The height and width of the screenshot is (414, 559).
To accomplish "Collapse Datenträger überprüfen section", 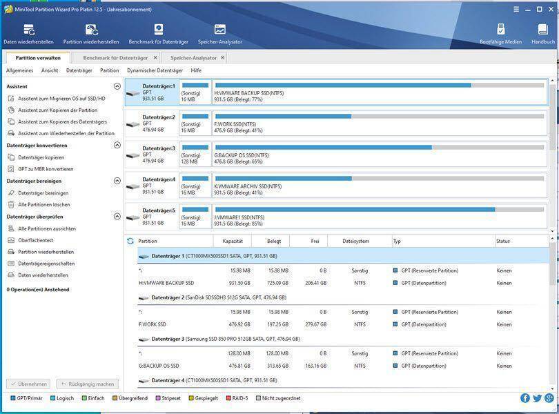I will pos(117,217).
